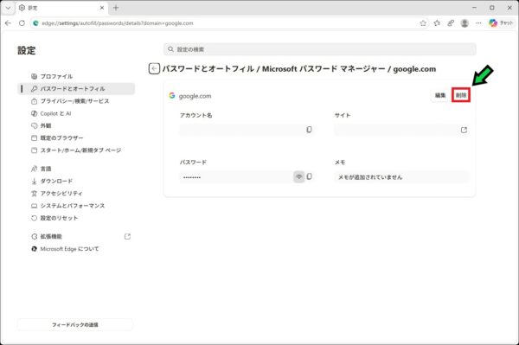The width and height of the screenshot is (519, 345).
Task: Open 設定のリセット section
Action: 76,218
